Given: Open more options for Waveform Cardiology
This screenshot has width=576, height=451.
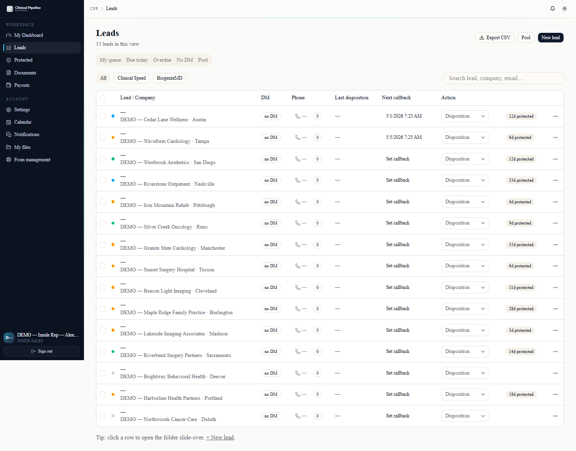Looking at the screenshot, I should point(555,137).
